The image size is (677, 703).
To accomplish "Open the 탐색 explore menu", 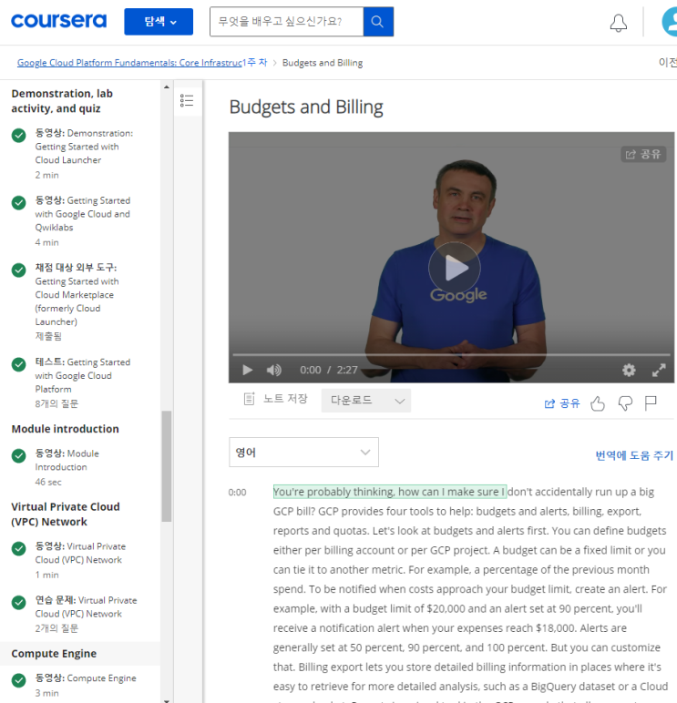I will (159, 22).
